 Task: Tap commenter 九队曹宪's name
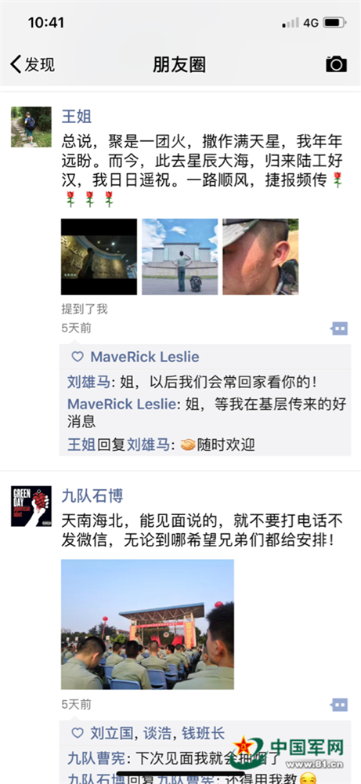click(96, 758)
